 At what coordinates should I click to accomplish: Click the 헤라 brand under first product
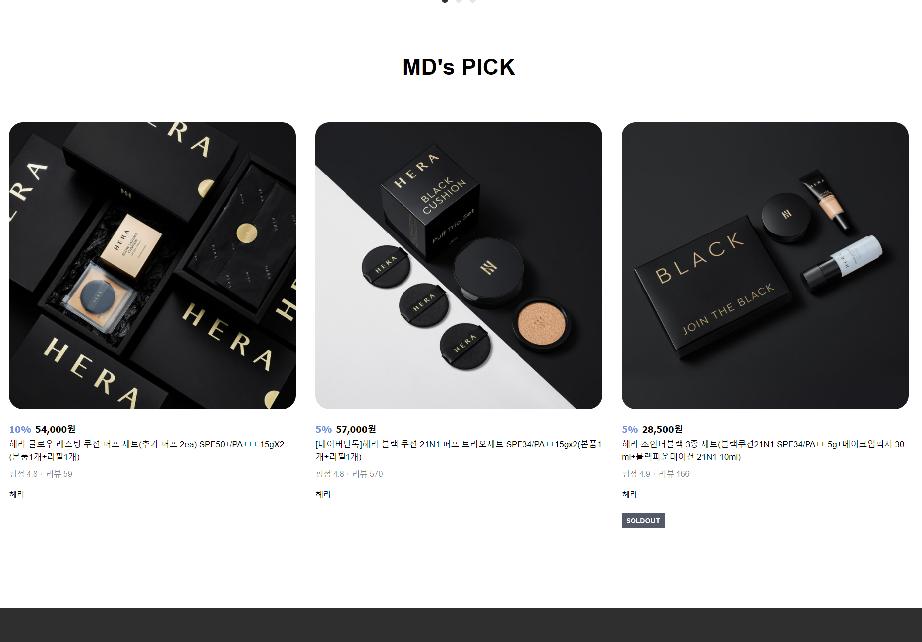click(17, 494)
